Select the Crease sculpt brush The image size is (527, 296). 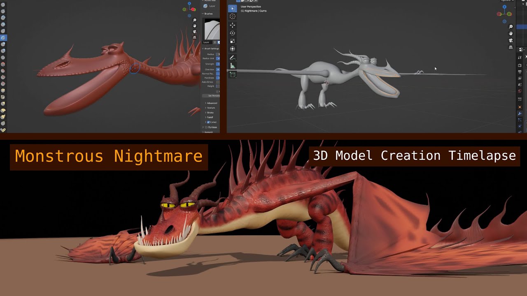(x=3, y=57)
